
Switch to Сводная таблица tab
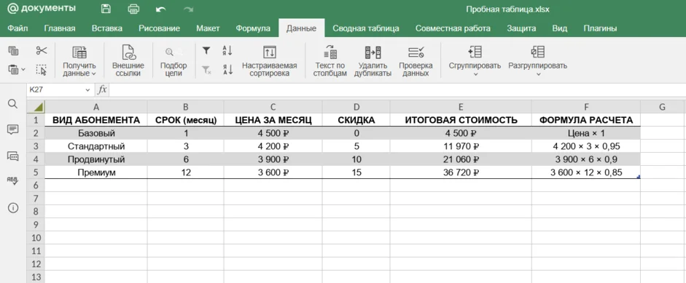click(x=366, y=28)
